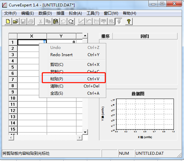Click the 回归 header button
Screen dimensions: 184x161
145,36
